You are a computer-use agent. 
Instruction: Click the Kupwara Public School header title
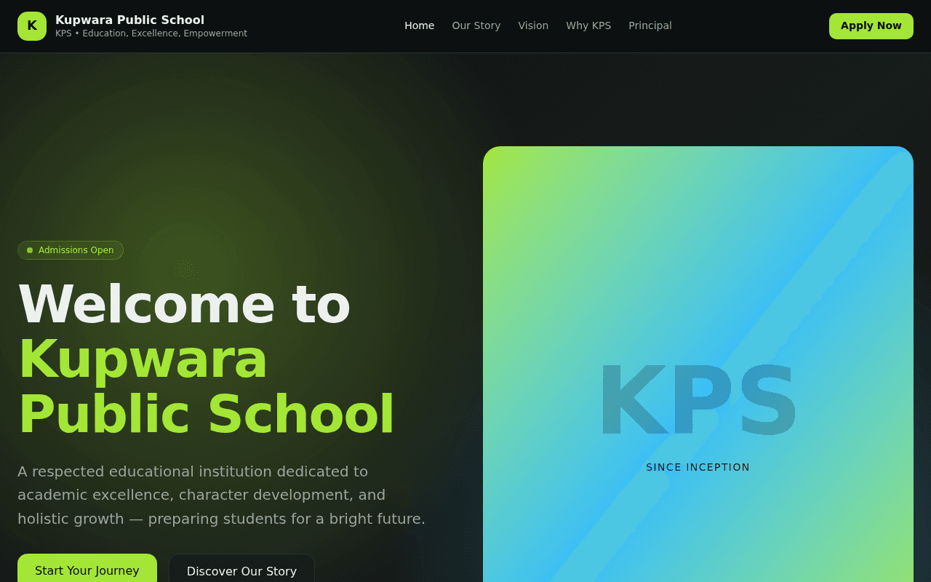pyautogui.click(x=129, y=20)
